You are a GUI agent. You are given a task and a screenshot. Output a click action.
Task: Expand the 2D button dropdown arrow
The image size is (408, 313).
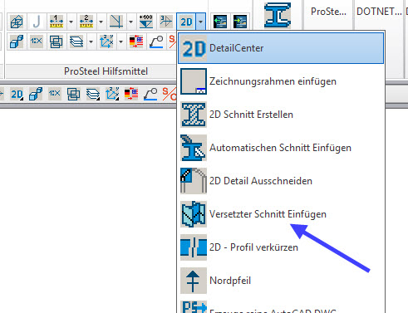tap(200, 22)
